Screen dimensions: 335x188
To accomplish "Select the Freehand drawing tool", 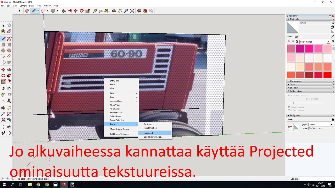I will coord(9,39).
